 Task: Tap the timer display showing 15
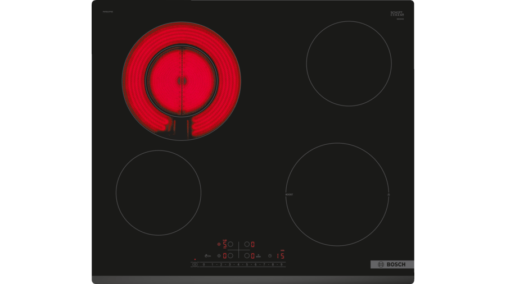coord(280,256)
